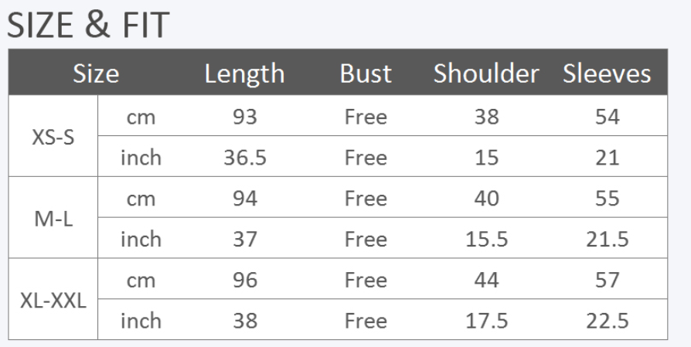Click the Length column header
The image size is (691, 347).
click(244, 74)
